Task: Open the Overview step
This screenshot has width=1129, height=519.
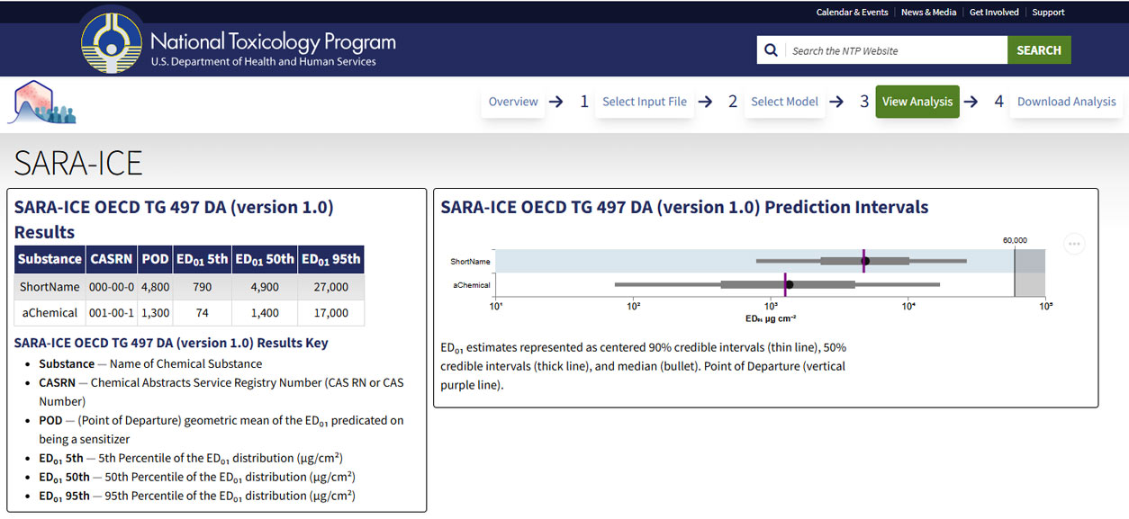Action: click(513, 102)
